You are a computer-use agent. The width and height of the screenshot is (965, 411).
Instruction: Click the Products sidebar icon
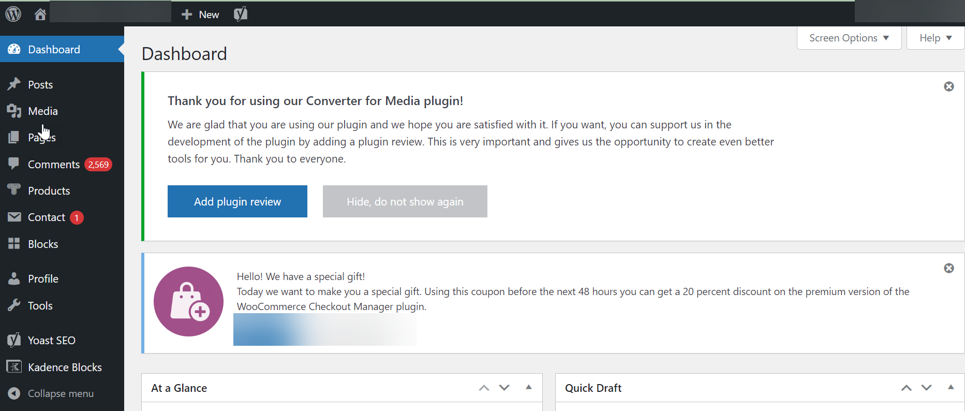(14, 190)
